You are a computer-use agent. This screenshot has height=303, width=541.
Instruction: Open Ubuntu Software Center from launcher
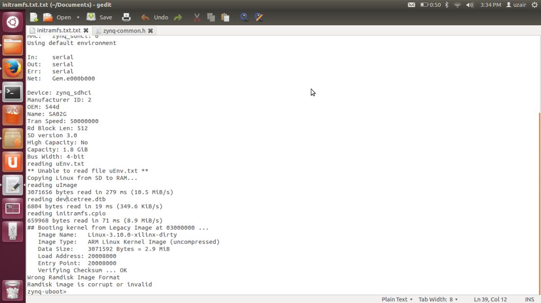click(x=13, y=116)
